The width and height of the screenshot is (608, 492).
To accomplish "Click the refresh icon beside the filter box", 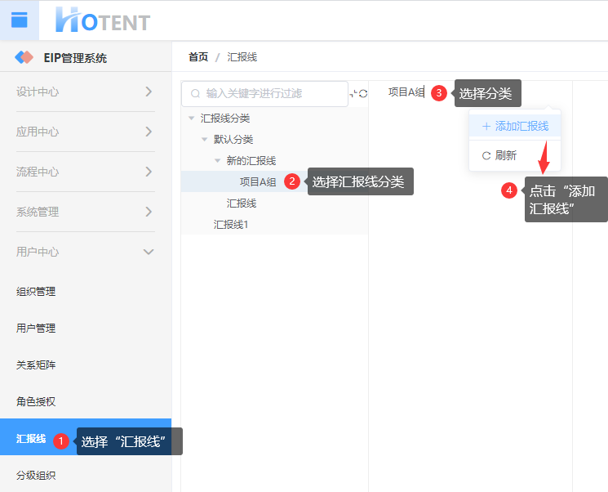I will (363, 94).
